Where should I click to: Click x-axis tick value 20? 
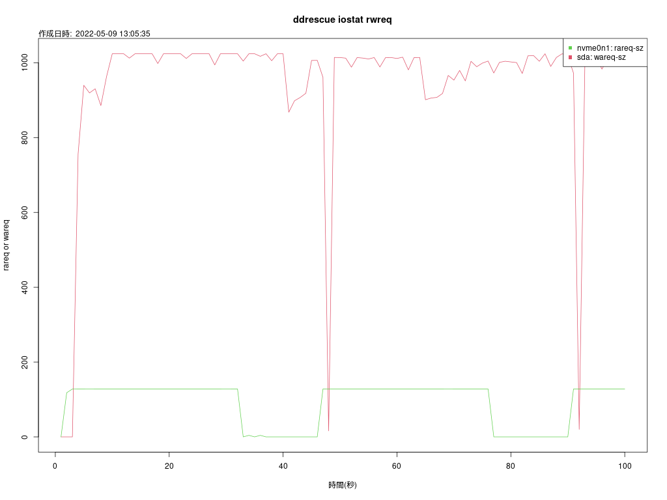169,466
